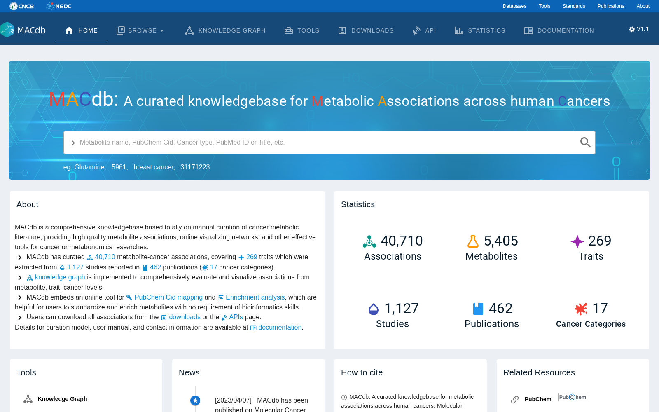Click the Associations network icon in Statistics

(x=369, y=241)
